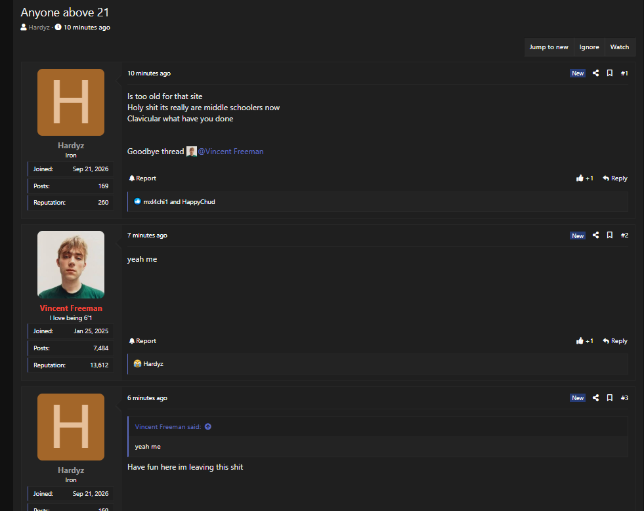The image size is (644, 511).
Task: Report the first post by Hardyz
Action: pos(142,178)
